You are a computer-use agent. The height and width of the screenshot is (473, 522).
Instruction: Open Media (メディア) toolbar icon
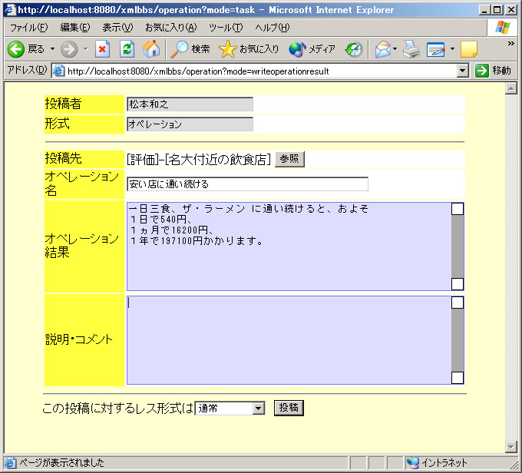coord(297,49)
